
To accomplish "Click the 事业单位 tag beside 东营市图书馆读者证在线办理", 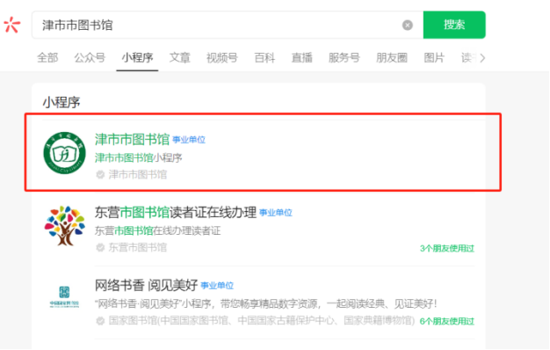I will pos(276,213).
